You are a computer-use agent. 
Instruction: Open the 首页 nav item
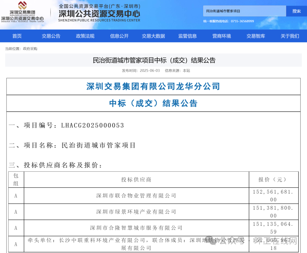pyautogui.click(x=17, y=36)
